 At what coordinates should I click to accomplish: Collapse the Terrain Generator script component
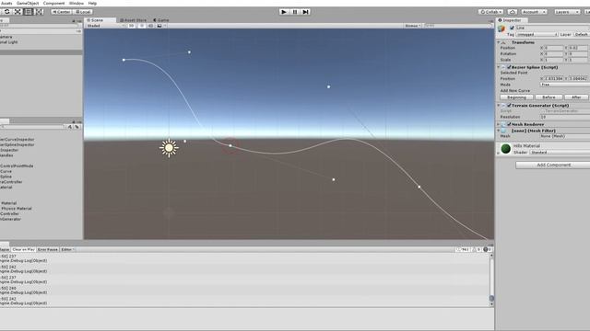coord(499,106)
